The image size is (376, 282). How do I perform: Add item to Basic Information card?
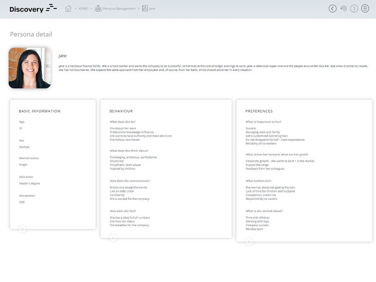(x=22, y=229)
